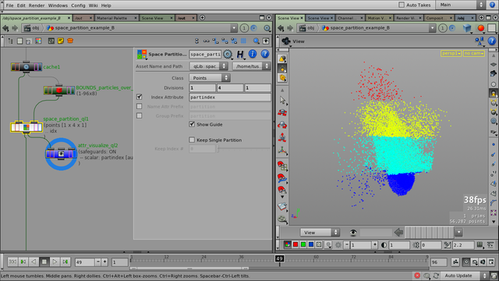Add a new tab in left pane
The height and width of the screenshot is (281, 499).
click(202, 18)
